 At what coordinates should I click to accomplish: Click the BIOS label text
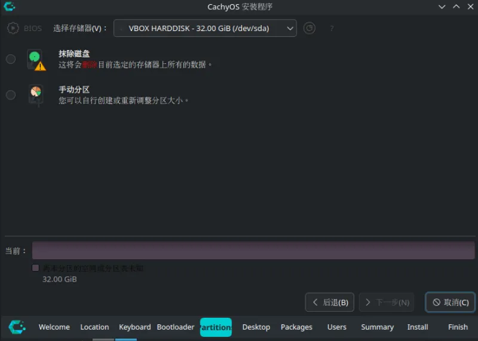pyautogui.click(x=33, y=28)
